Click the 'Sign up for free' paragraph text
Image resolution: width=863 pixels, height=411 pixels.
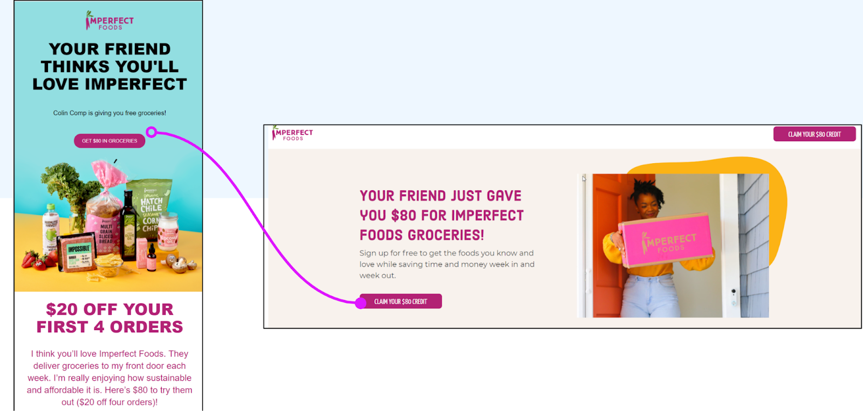[x=447, y=264]
